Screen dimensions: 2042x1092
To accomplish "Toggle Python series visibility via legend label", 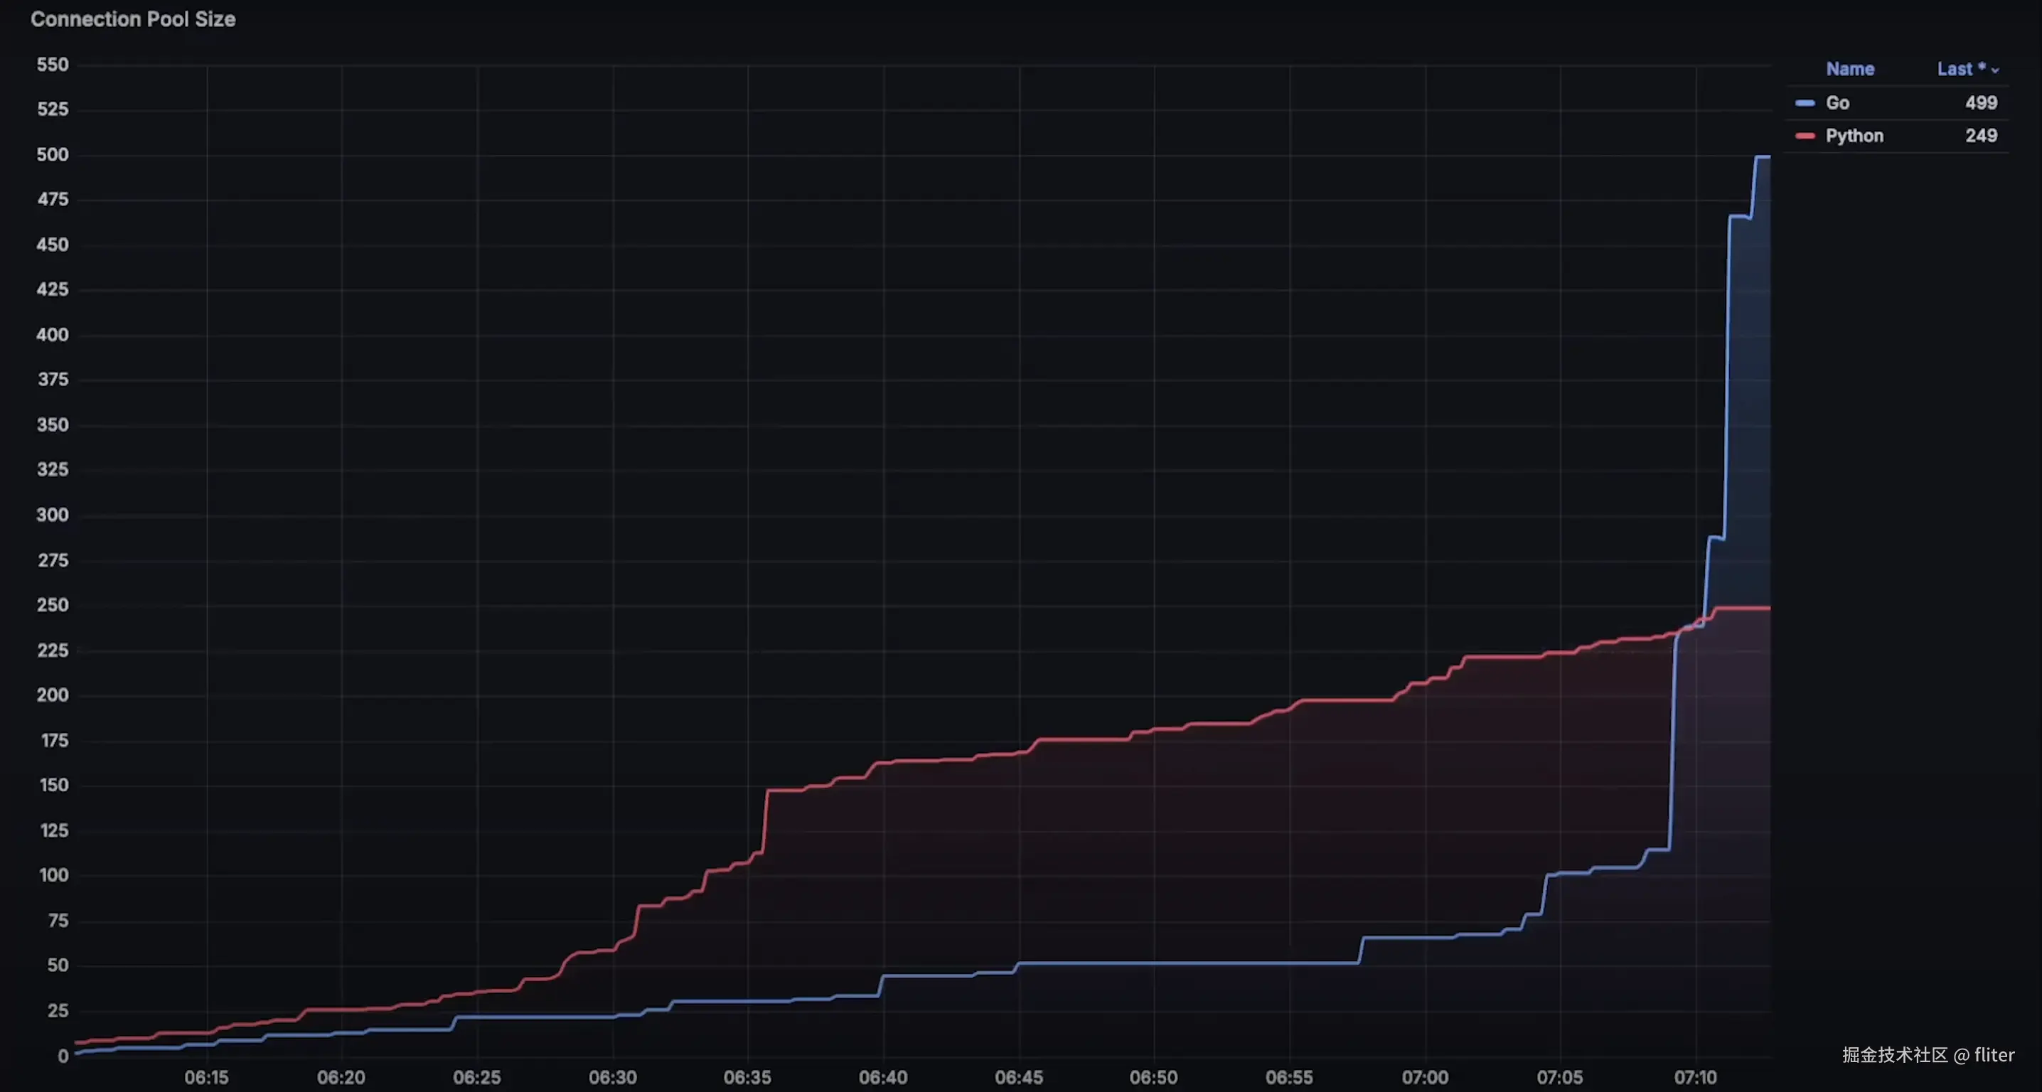I will (x=1854, y=136).
